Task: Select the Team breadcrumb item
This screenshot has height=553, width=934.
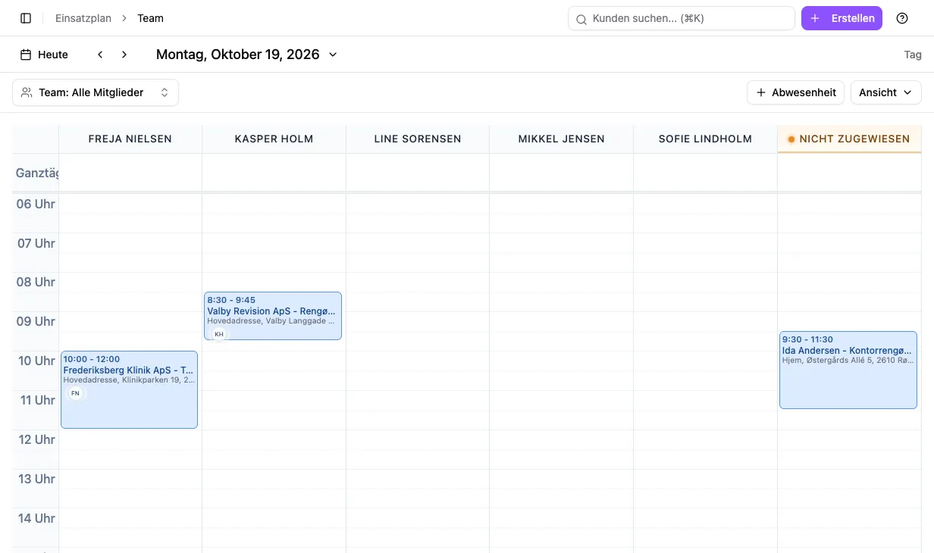Action: 150,18
